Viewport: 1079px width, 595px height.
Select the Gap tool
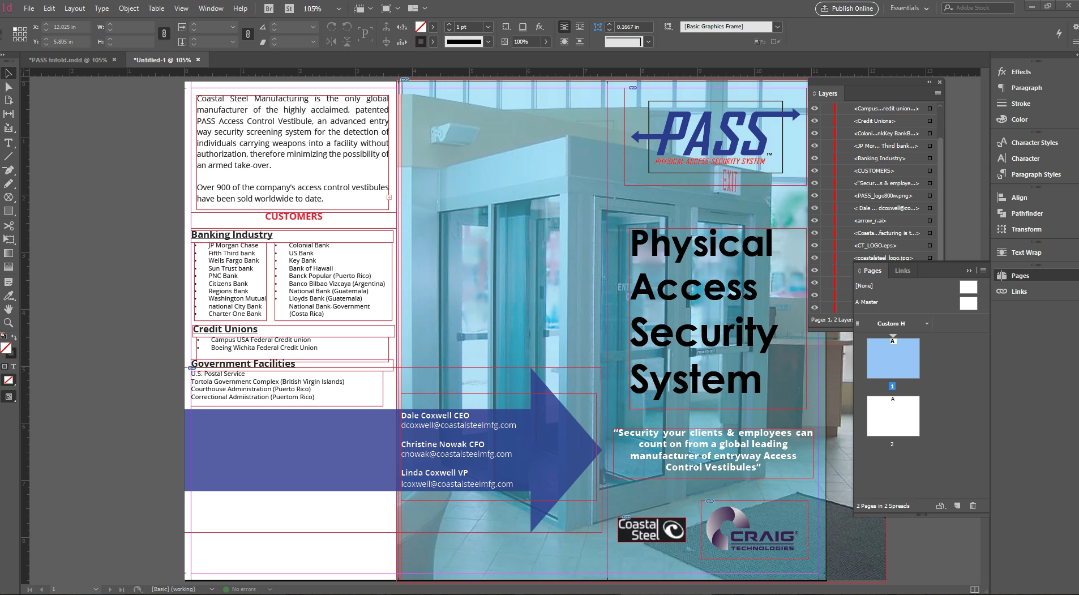click(8, 114)
